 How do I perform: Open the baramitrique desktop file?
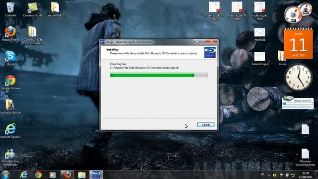point(259,59)
